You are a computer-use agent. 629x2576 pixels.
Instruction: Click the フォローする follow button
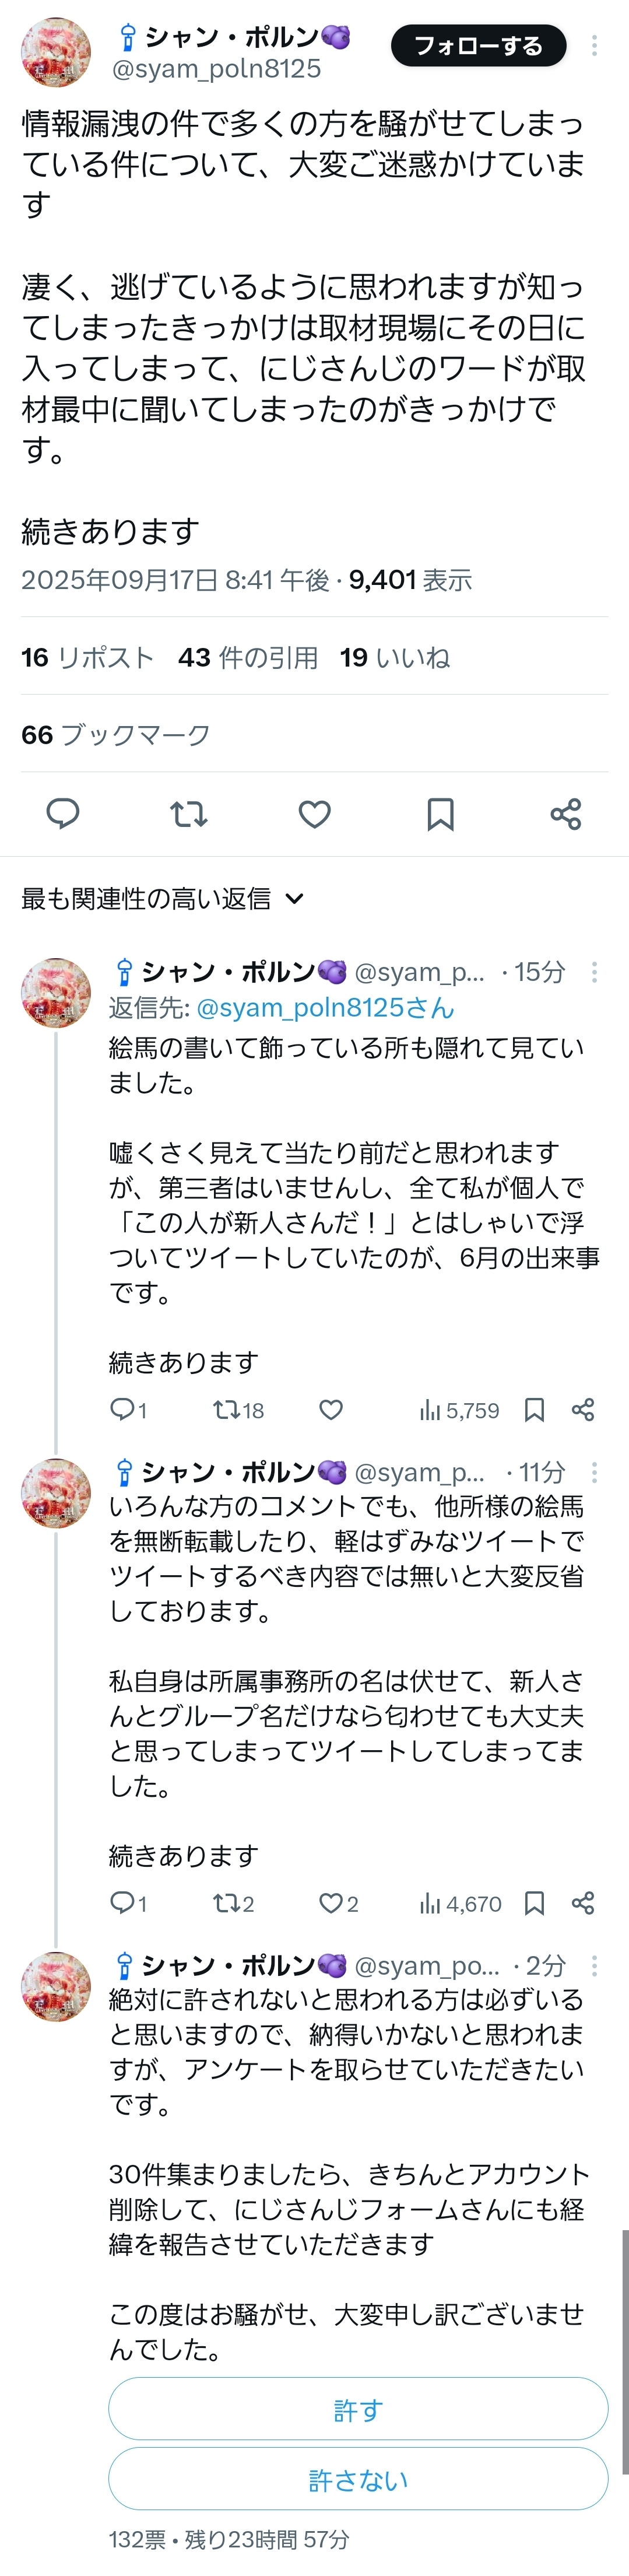(x=478, y=46)
